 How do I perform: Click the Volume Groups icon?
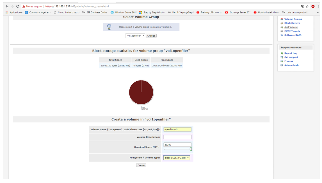click(282, 19)
